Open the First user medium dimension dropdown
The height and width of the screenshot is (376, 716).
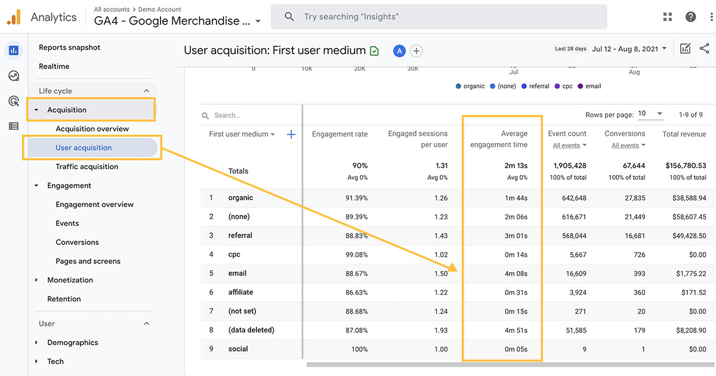click(242, 135)
